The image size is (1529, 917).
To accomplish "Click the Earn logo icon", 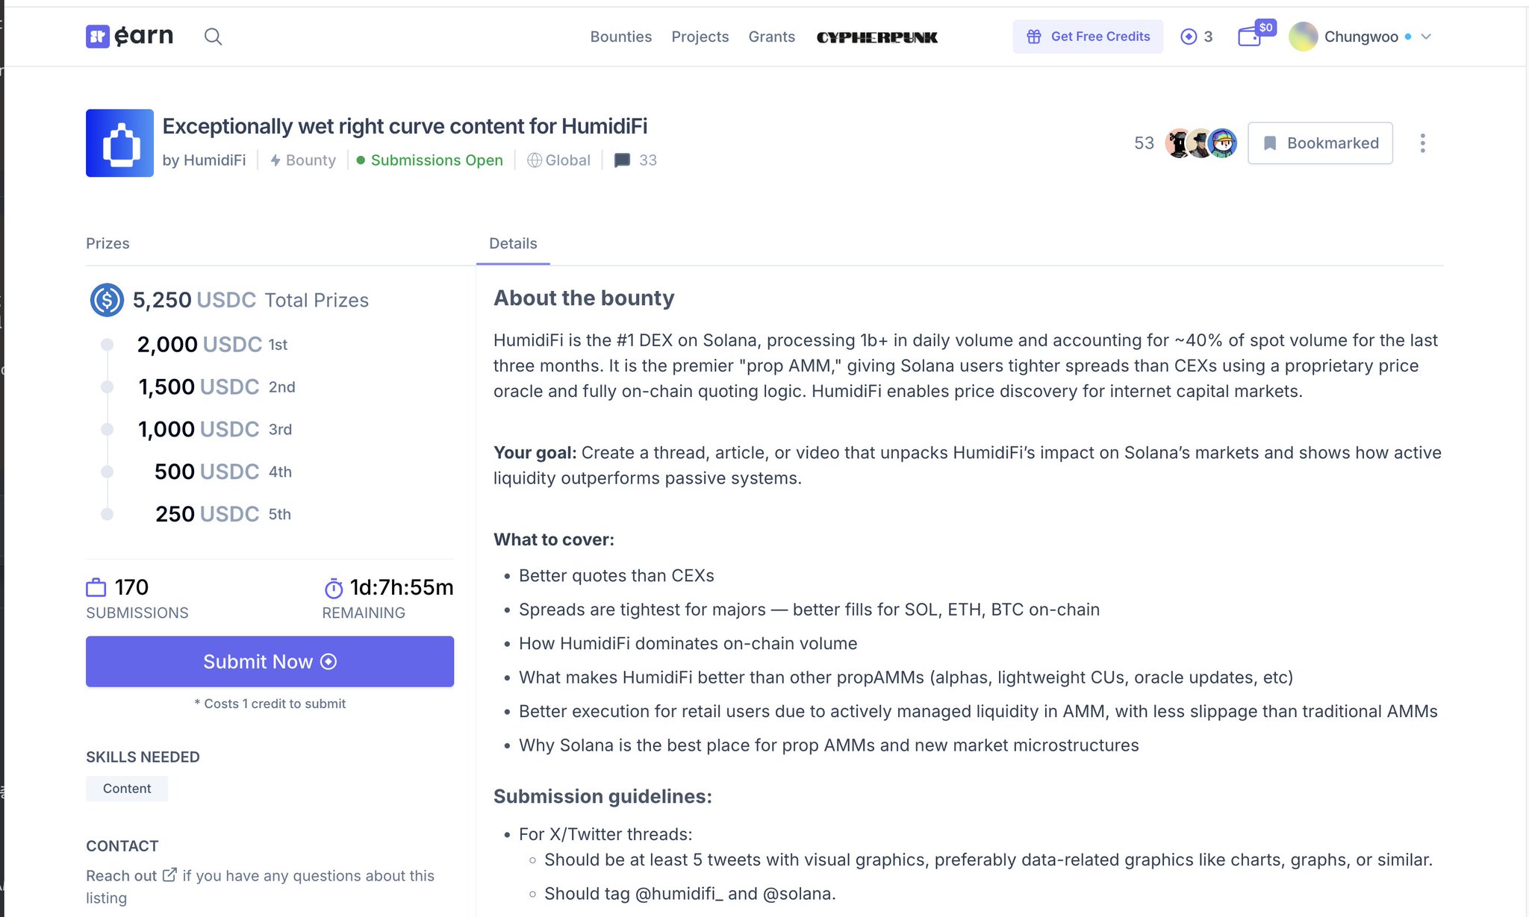I will (x=100, y=36).
